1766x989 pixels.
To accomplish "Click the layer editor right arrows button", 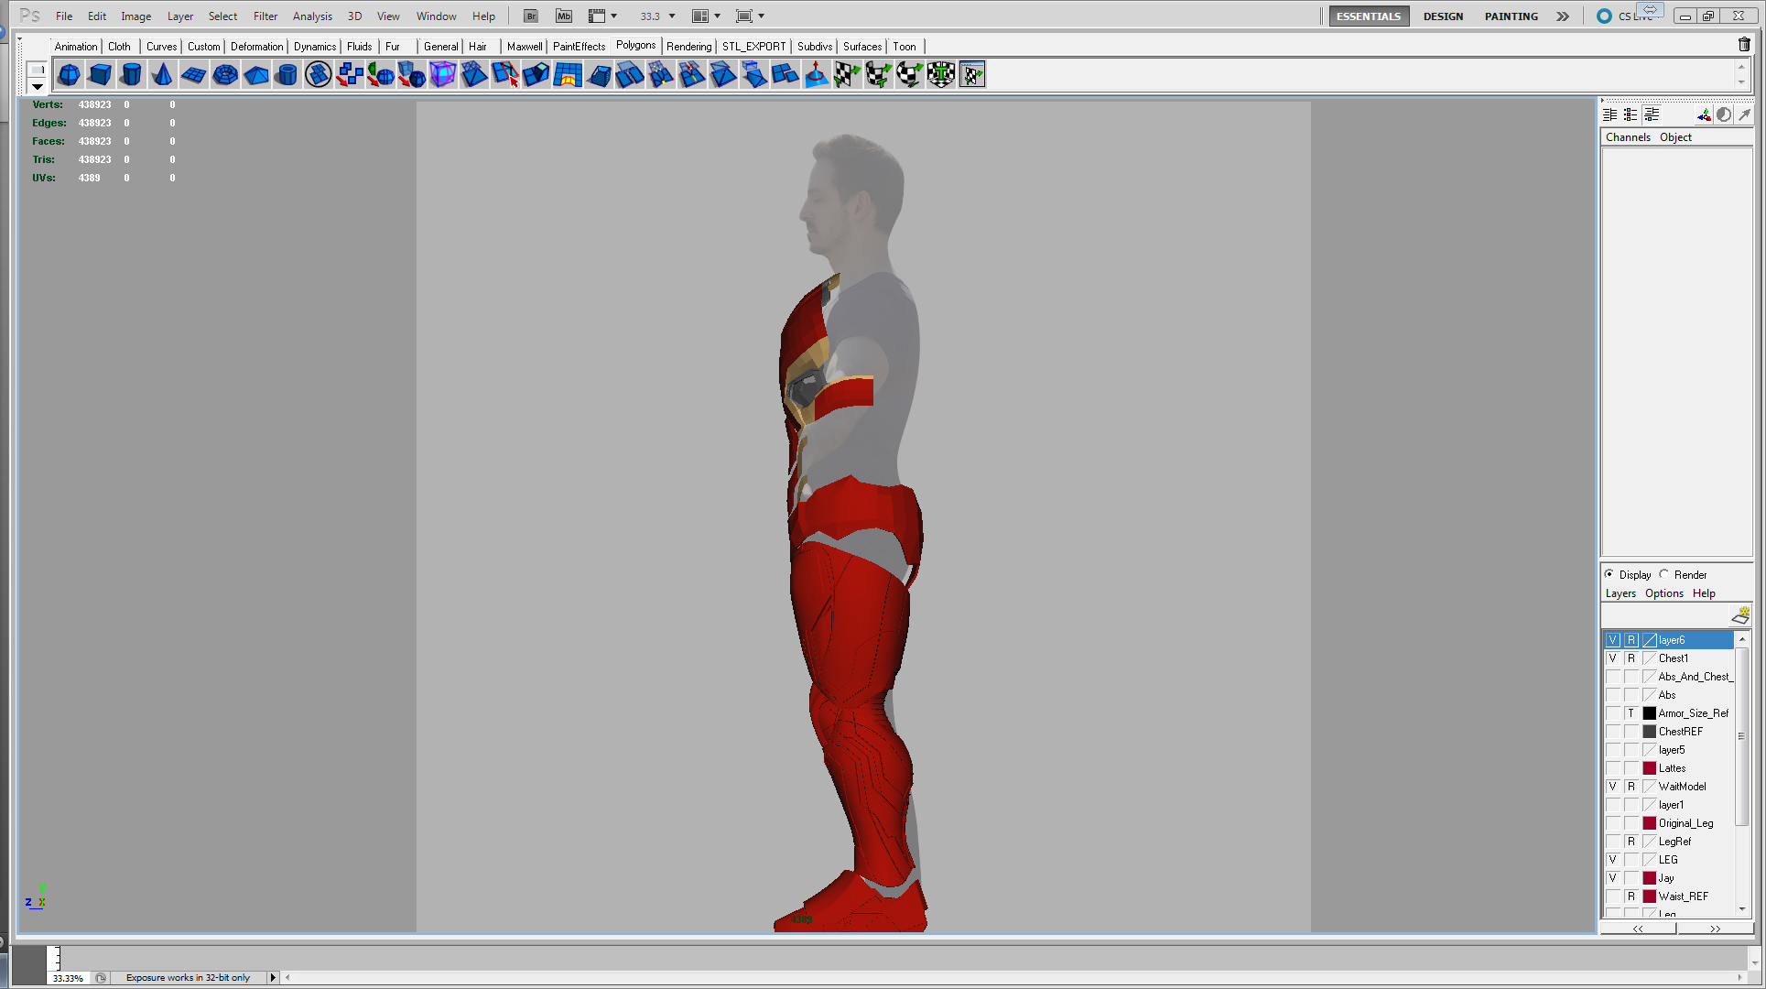I will pyautogui.click(x=1715, y=929).
